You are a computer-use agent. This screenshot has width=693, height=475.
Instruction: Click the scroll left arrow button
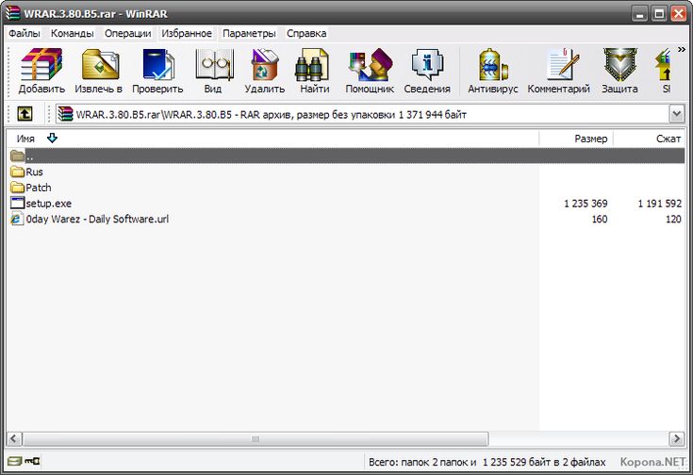14,439
